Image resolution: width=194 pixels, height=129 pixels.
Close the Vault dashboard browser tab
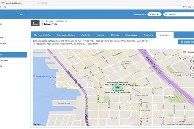38,3
